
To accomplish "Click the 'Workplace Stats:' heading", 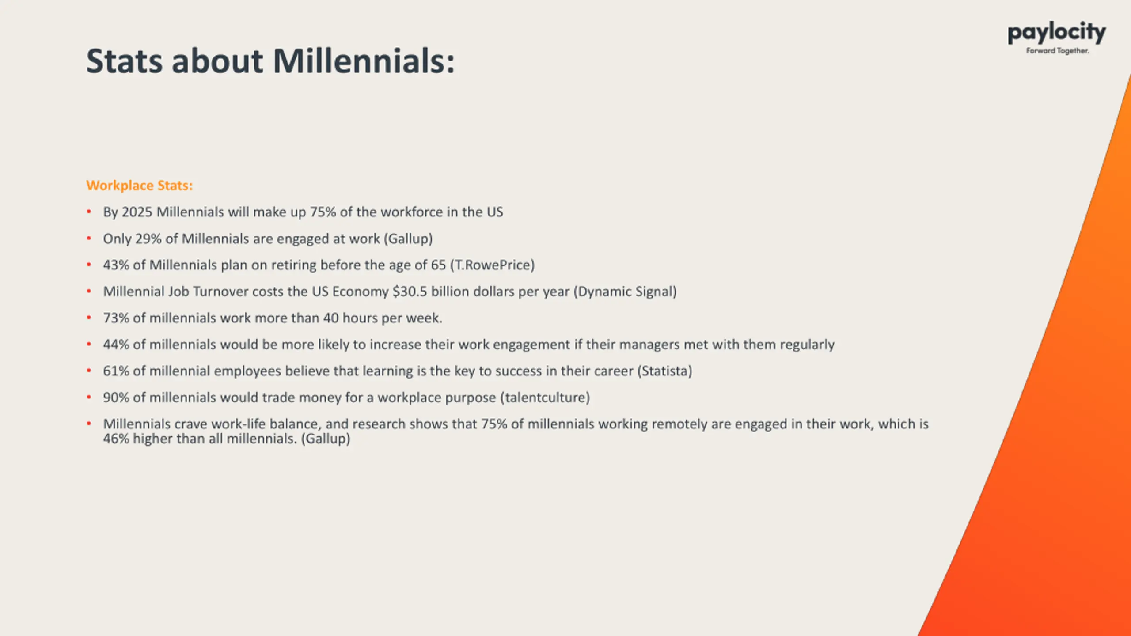I will [x=140, y=185].
